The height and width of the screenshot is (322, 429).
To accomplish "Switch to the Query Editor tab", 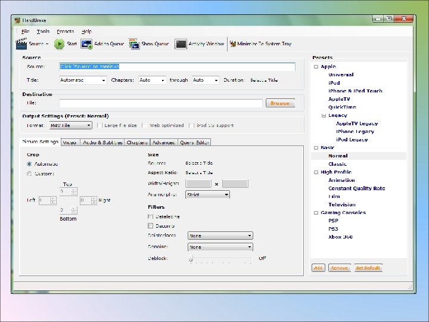I will pyautogui.click(x=194, y=143).
